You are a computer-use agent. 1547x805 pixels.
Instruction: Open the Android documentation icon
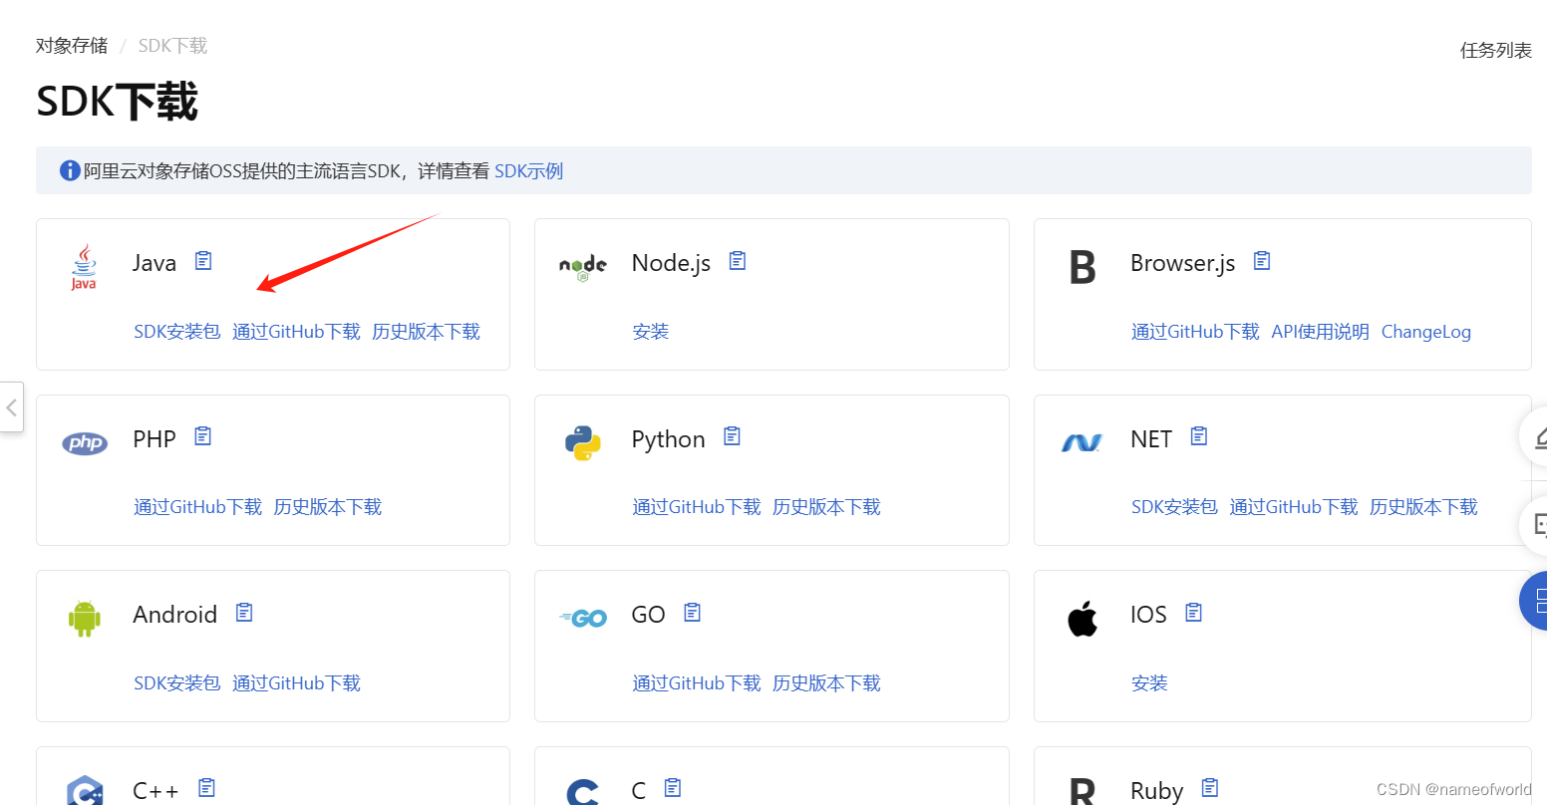tap(244, 613)
